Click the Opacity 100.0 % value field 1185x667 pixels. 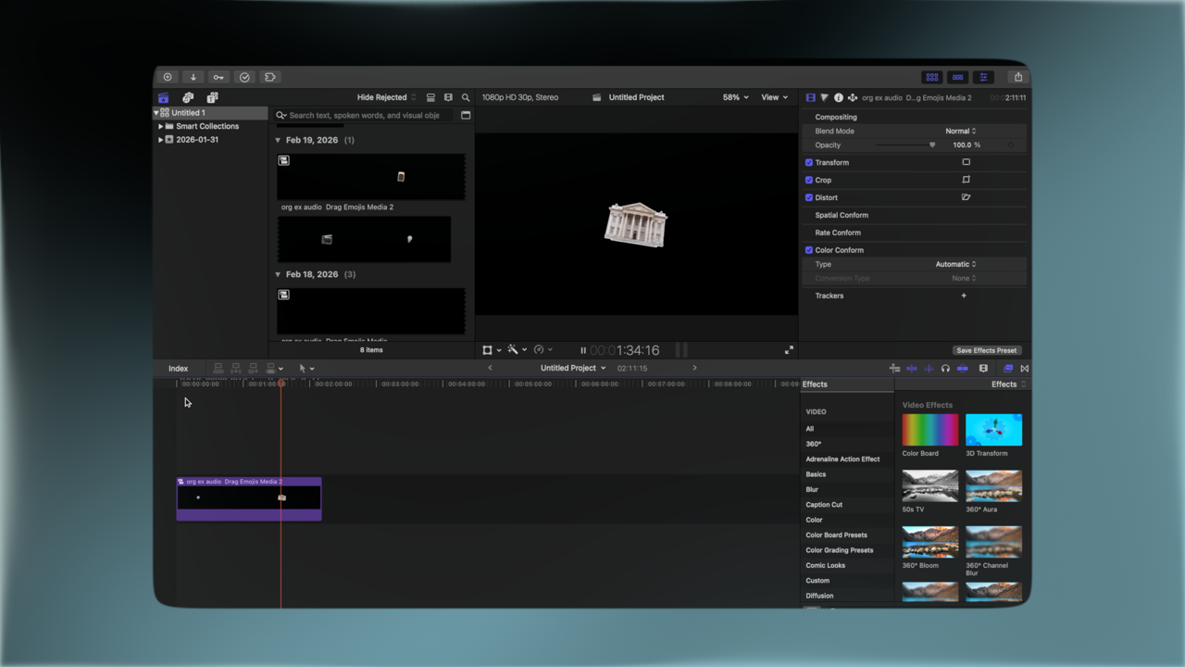[x=967, y=145]
